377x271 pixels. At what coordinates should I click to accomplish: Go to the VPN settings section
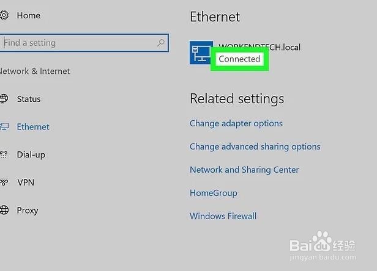coord(26,182)
